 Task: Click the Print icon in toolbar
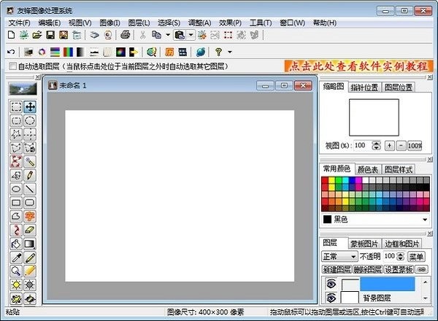click(125, 35)
